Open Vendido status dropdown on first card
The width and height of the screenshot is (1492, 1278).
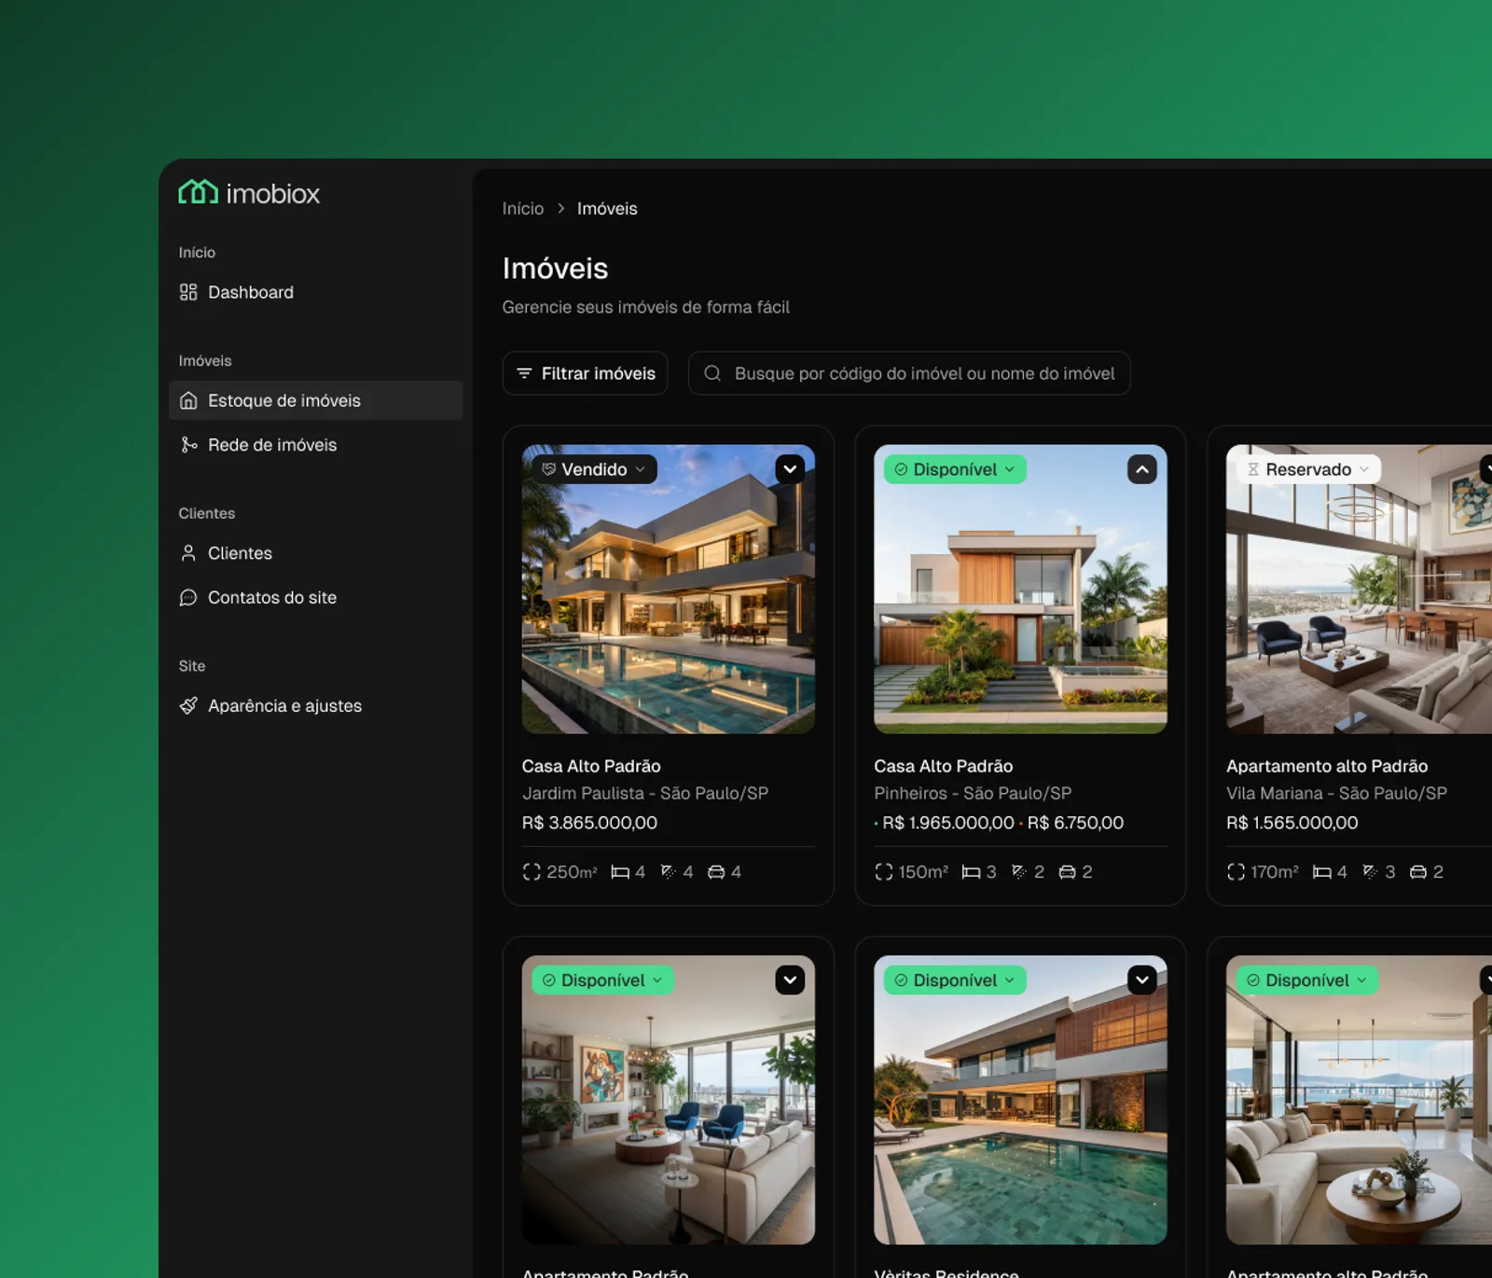(x=595, y=469)
